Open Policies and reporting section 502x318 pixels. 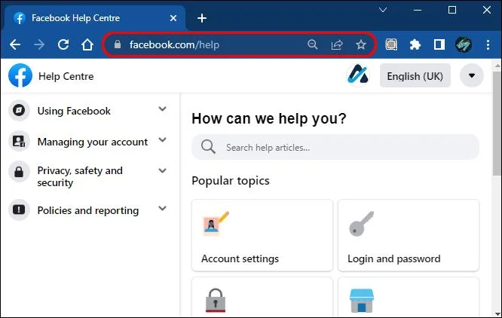88,210
